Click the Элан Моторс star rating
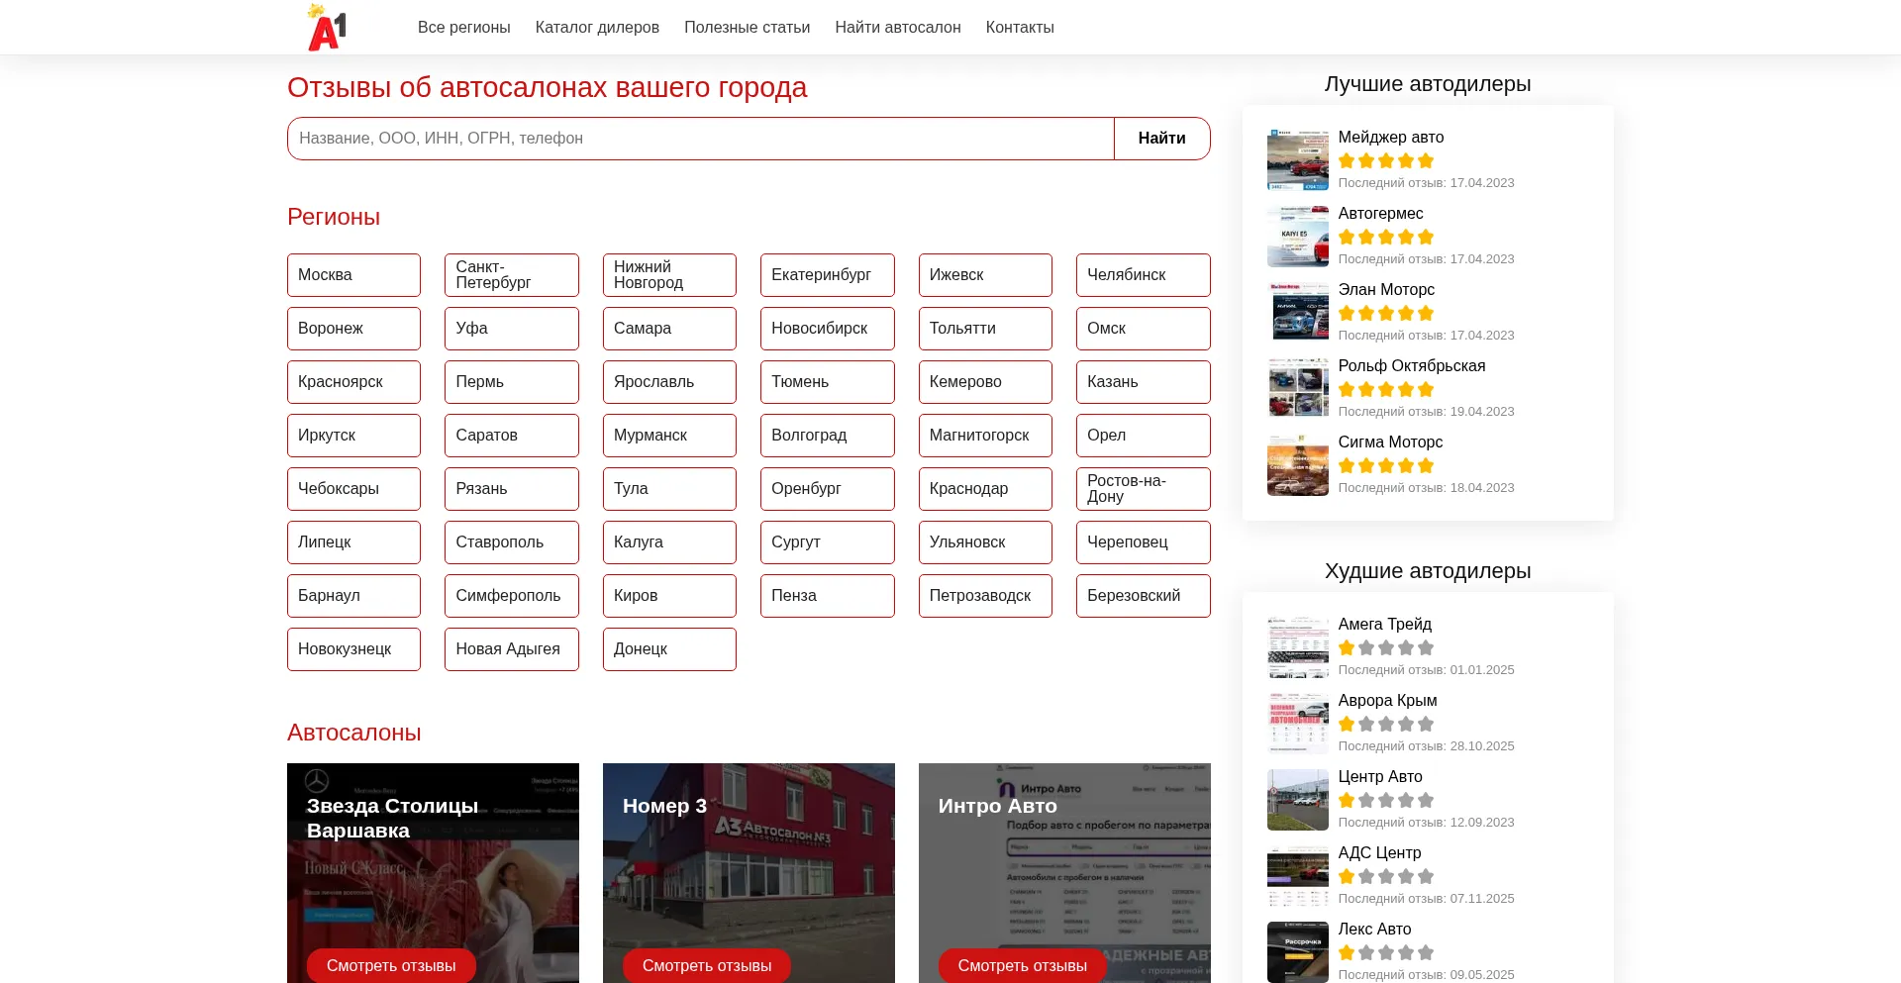 [1385, 313]
